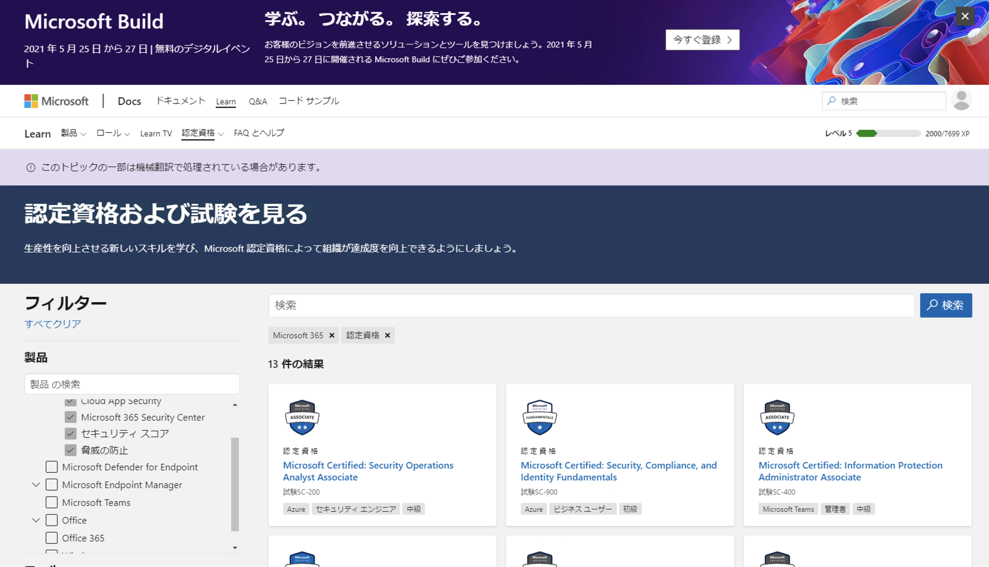Click the Learn heading link
This screenshot has width=989, height=567.
pos(37,134)
